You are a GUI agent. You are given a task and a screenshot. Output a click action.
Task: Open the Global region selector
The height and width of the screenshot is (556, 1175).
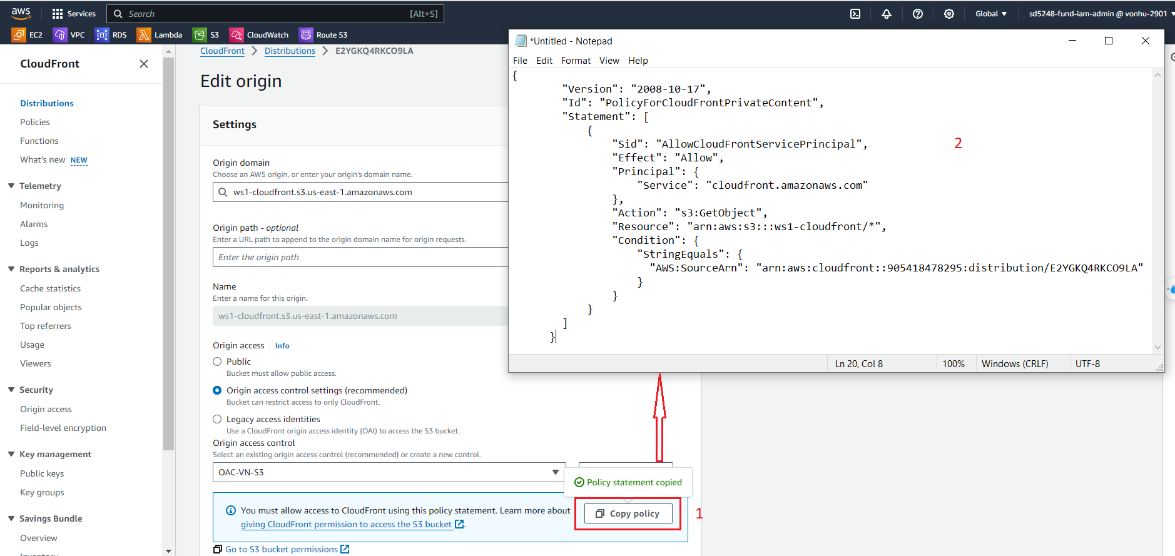pos(990,14)
